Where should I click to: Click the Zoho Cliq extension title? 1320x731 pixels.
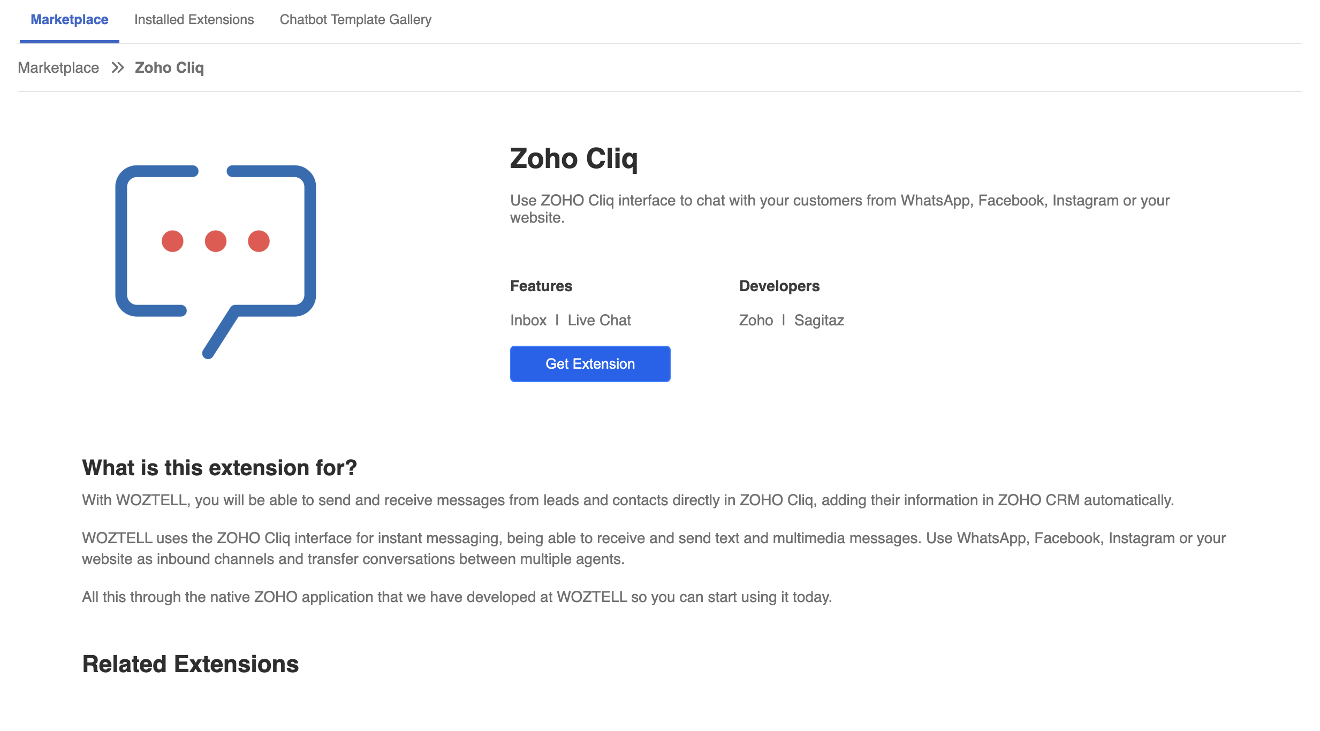pos(574,159)
